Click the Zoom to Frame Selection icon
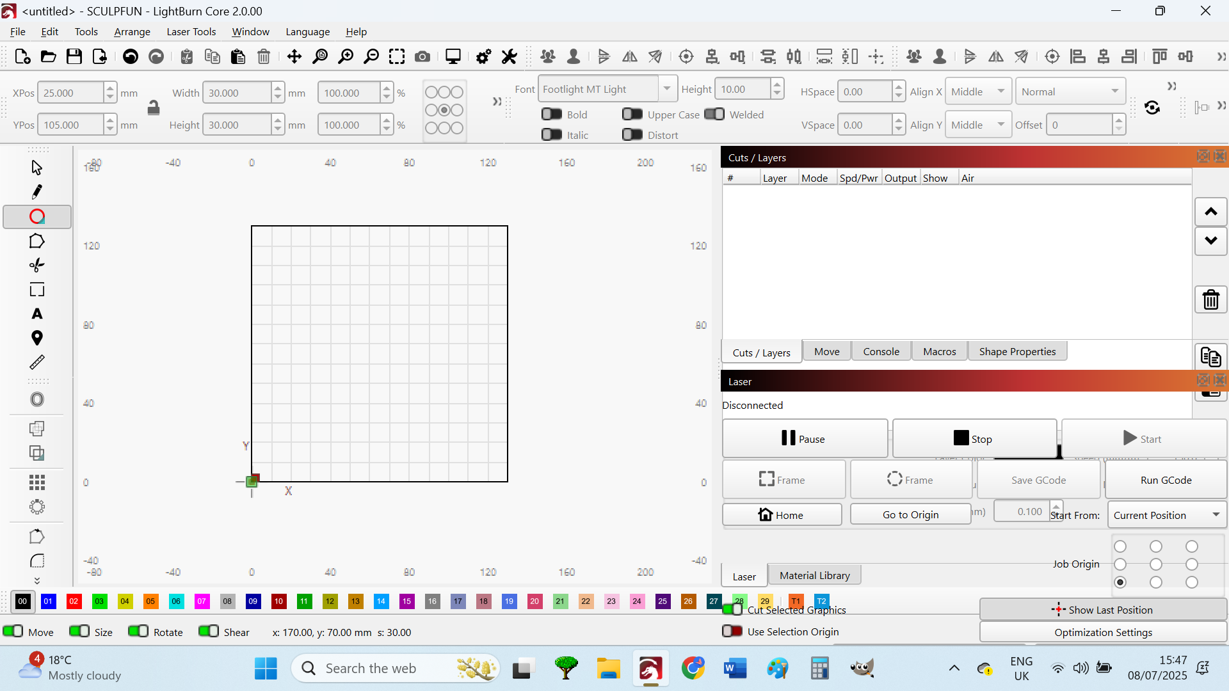This screenshot has width=1229, height=691. tap(397, 57)
